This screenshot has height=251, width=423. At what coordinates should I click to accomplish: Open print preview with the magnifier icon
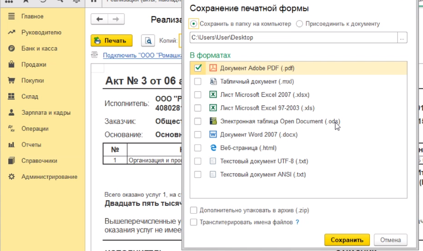pos(148,40)
